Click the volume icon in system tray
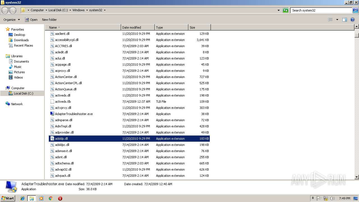Image resolution: width=359 pixels, height=202 pixels. 332,198
